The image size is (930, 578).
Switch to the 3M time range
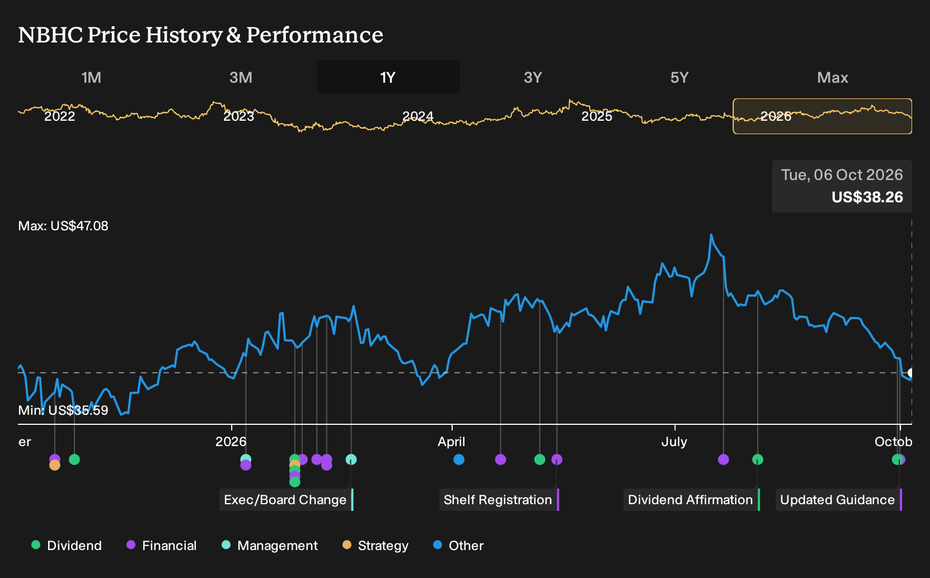(241, 77)
